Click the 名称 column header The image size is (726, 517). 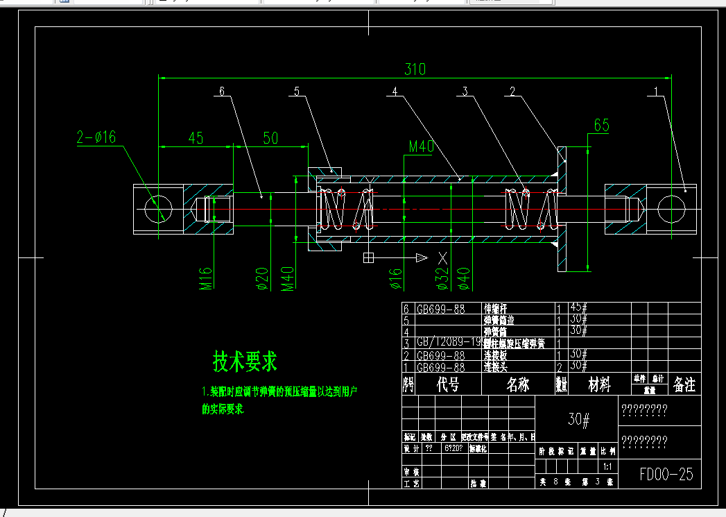(518, 384)
